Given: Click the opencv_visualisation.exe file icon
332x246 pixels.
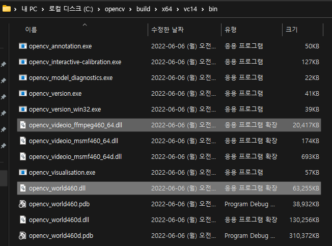Looking at the screenshot, I should 22,172.
